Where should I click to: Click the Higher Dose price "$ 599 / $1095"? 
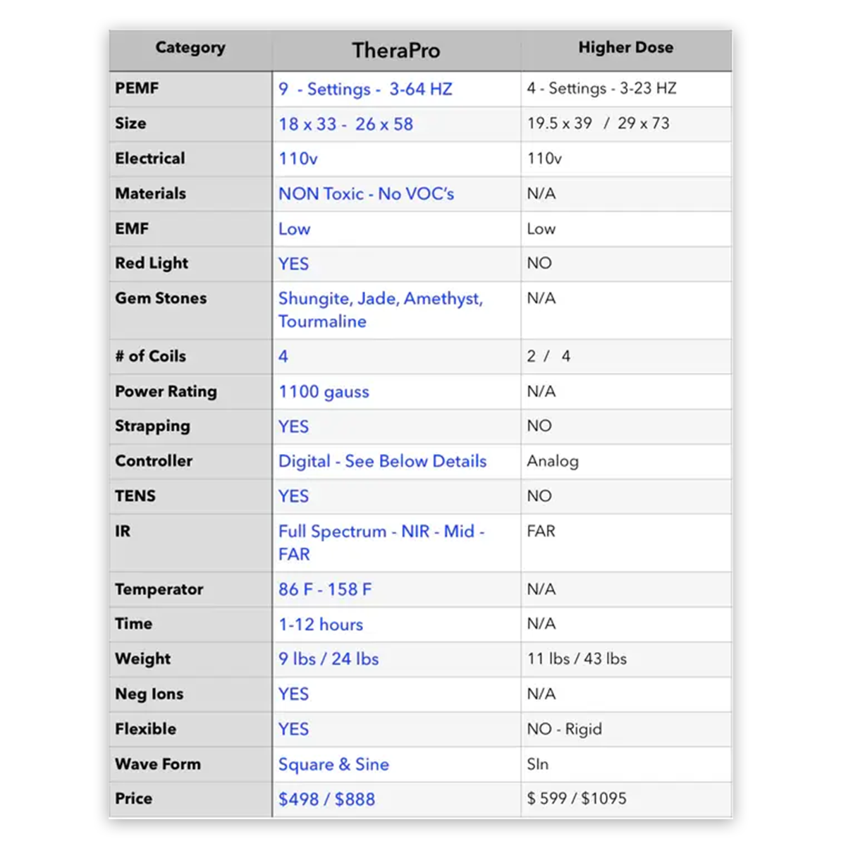coord(577,798)
